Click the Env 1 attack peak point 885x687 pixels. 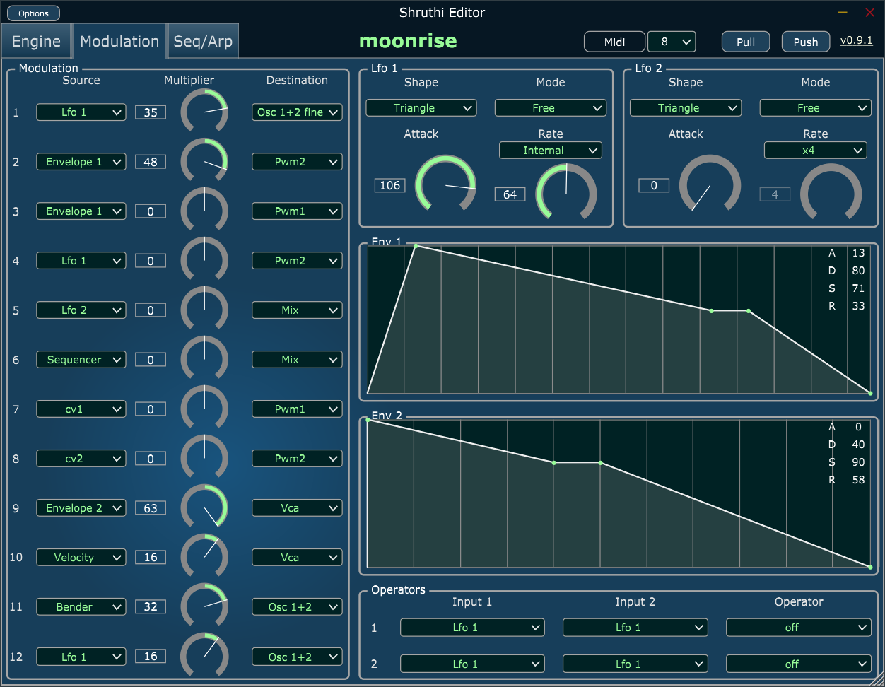click(x=416, y=246)
